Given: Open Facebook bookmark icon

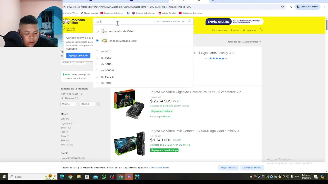Looking at the screenshot, I should tap(128, 13).
